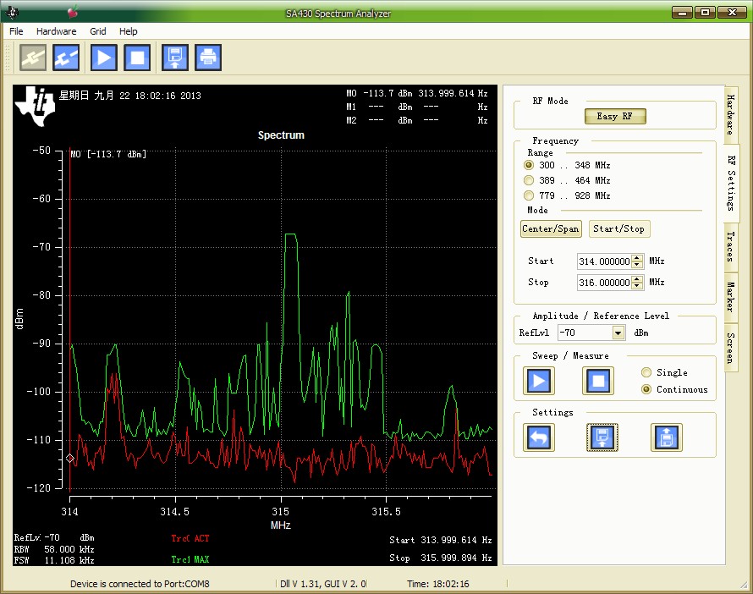Click the M0 marker diamond on the spectrum

pos(70,459)
